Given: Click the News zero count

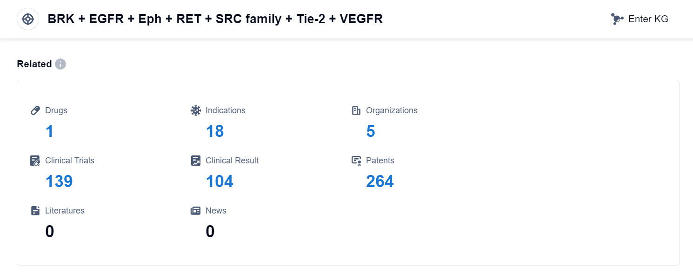Looking at the screenshot, I should pos(210,232).
